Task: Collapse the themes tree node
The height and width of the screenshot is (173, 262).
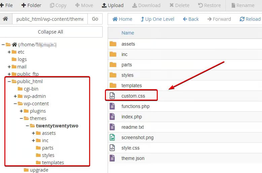Action: coord(21,118)
